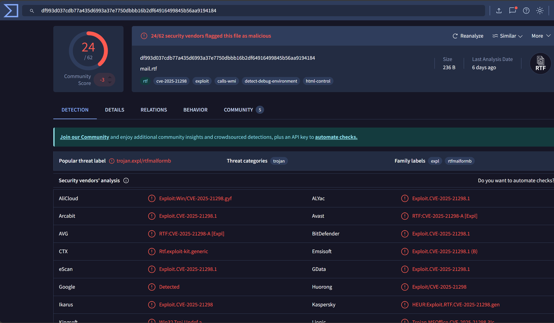Click the mail.rtf file name
Screen dimensions: 554x323
(149, 69)
